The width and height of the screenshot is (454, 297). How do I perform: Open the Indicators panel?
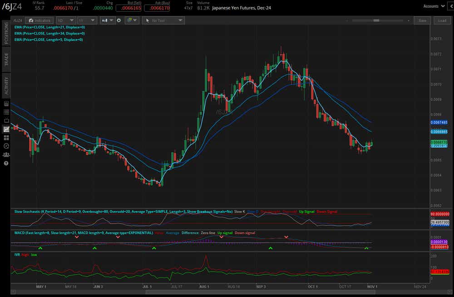(x=39, y=20)
